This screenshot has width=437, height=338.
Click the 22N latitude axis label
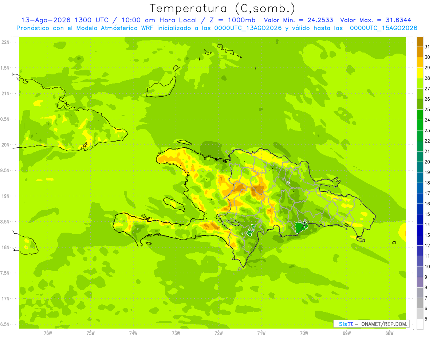pyautogui.click(x=5, y=42)
